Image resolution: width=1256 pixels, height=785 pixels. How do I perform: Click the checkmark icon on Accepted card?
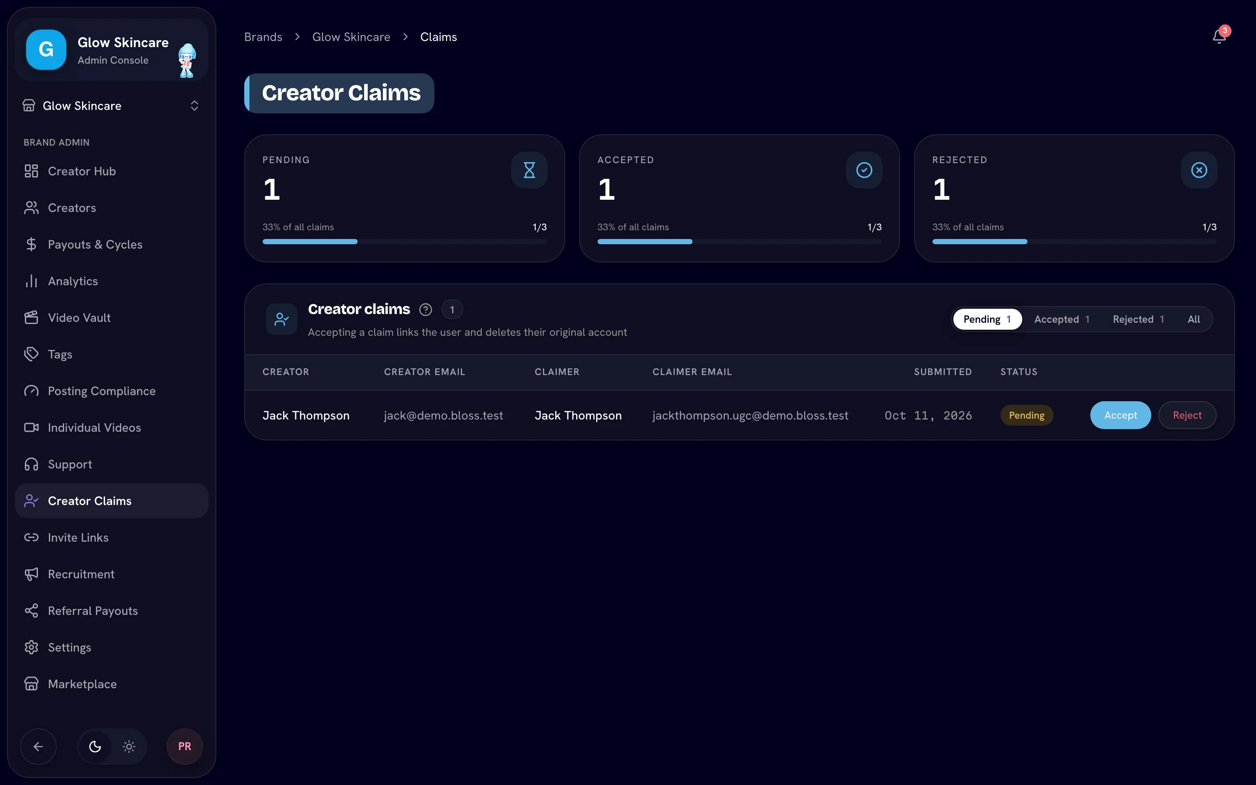point(864,170)
